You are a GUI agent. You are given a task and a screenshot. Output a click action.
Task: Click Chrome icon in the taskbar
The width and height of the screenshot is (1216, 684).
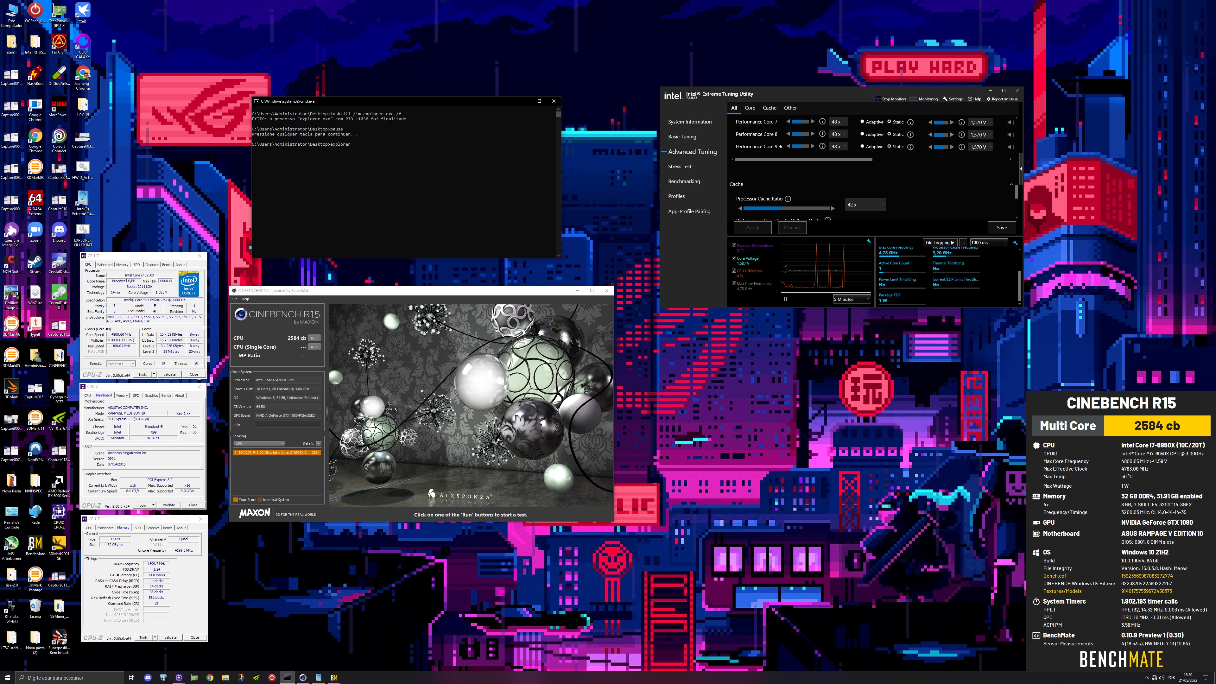[x=210, y=677]
